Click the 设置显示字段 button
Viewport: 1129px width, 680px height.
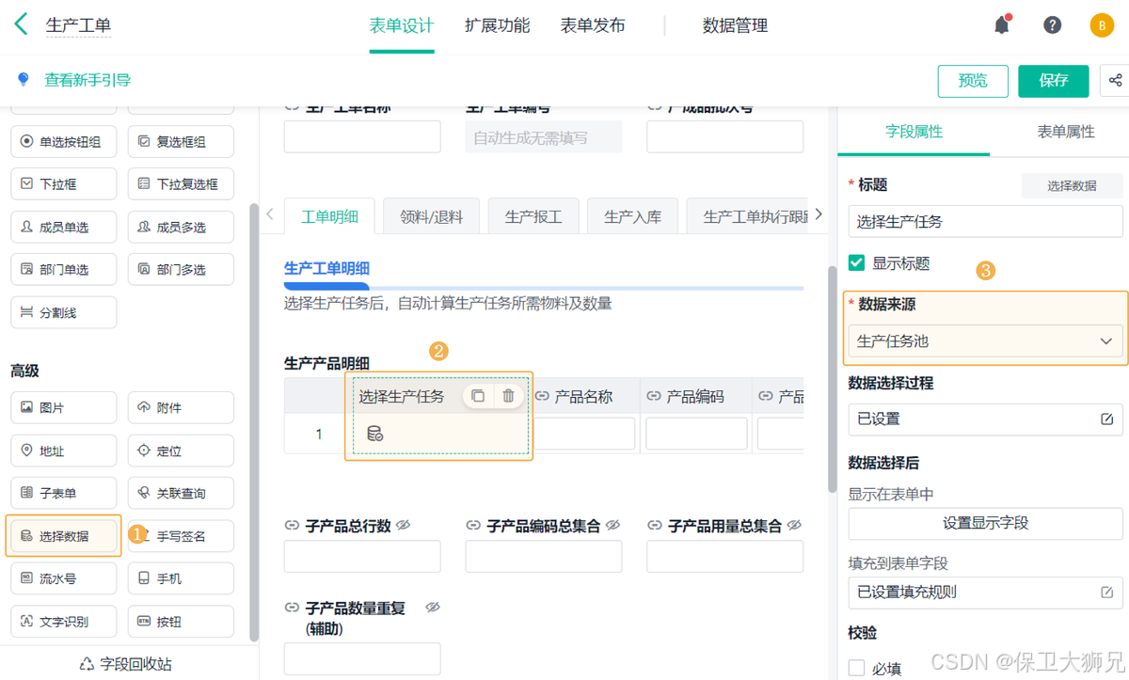985,523
